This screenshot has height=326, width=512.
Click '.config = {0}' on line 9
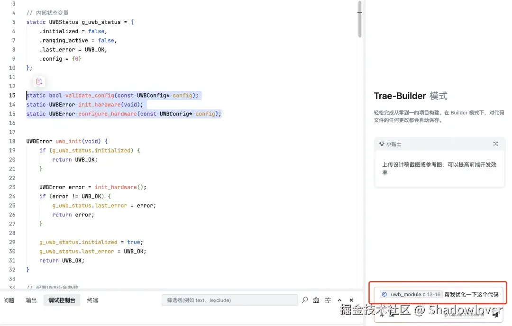(x=60, y=59)
